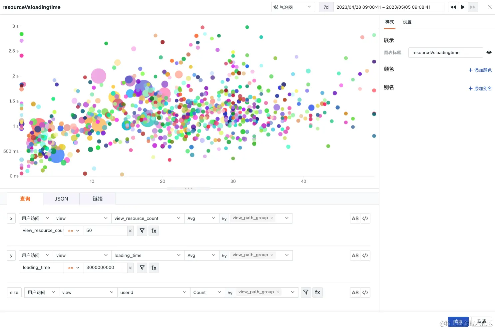Click the filter funnel icon in y query row

coord(142,268)
